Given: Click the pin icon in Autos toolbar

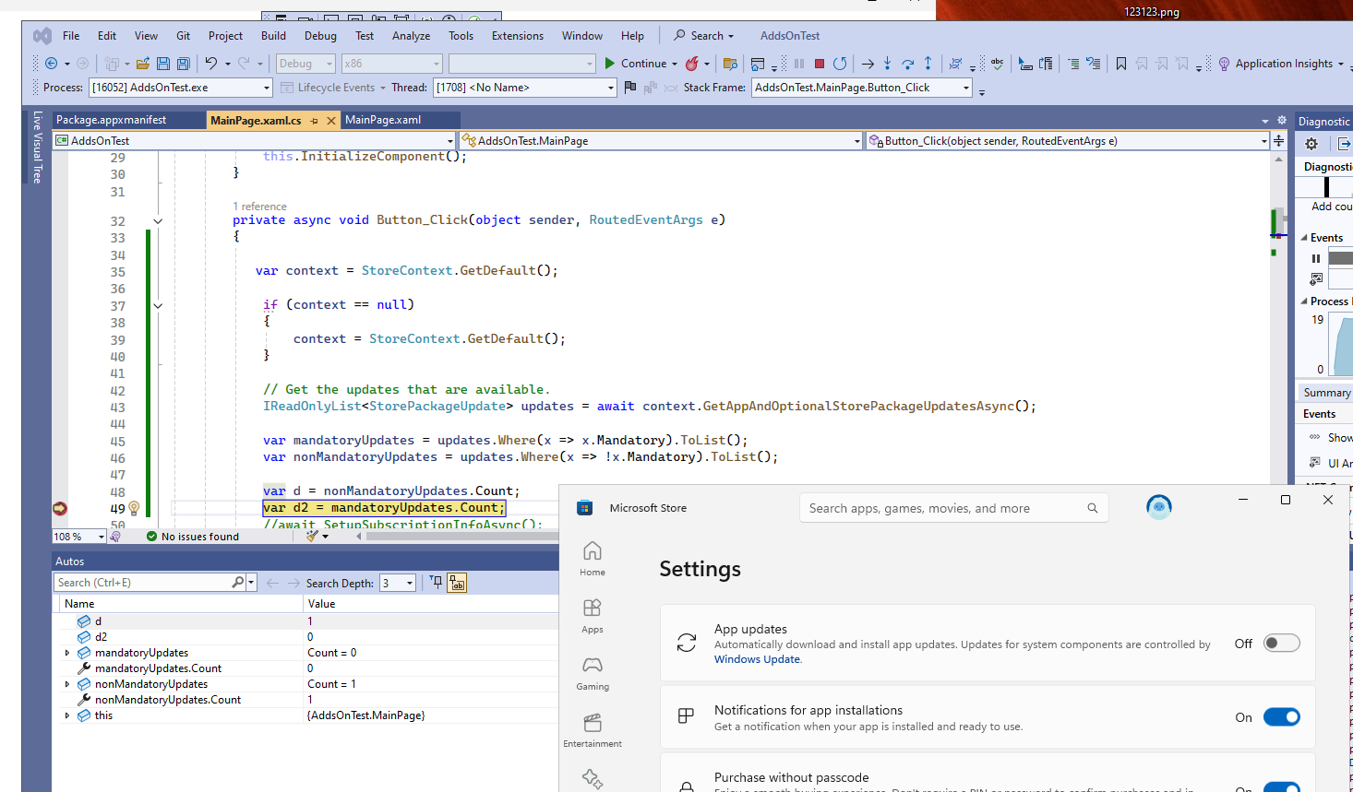Looking at the screenshot, I should (x=437, y=583).
